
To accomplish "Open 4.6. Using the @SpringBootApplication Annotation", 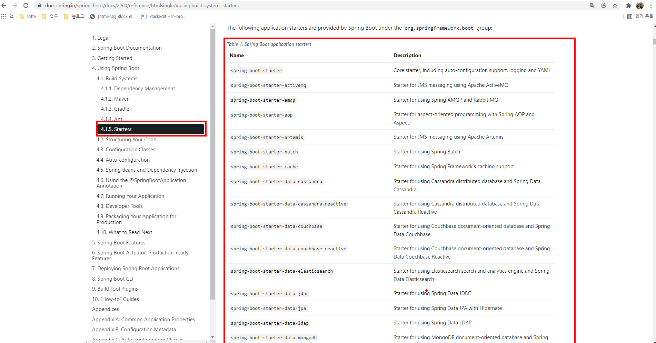I will pyautogui.click(x=141, y=183).
